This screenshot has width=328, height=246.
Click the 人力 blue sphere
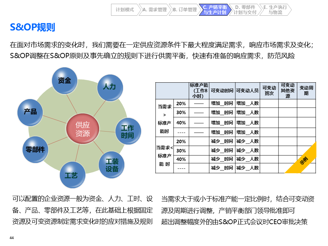click(x=110, y=87)
